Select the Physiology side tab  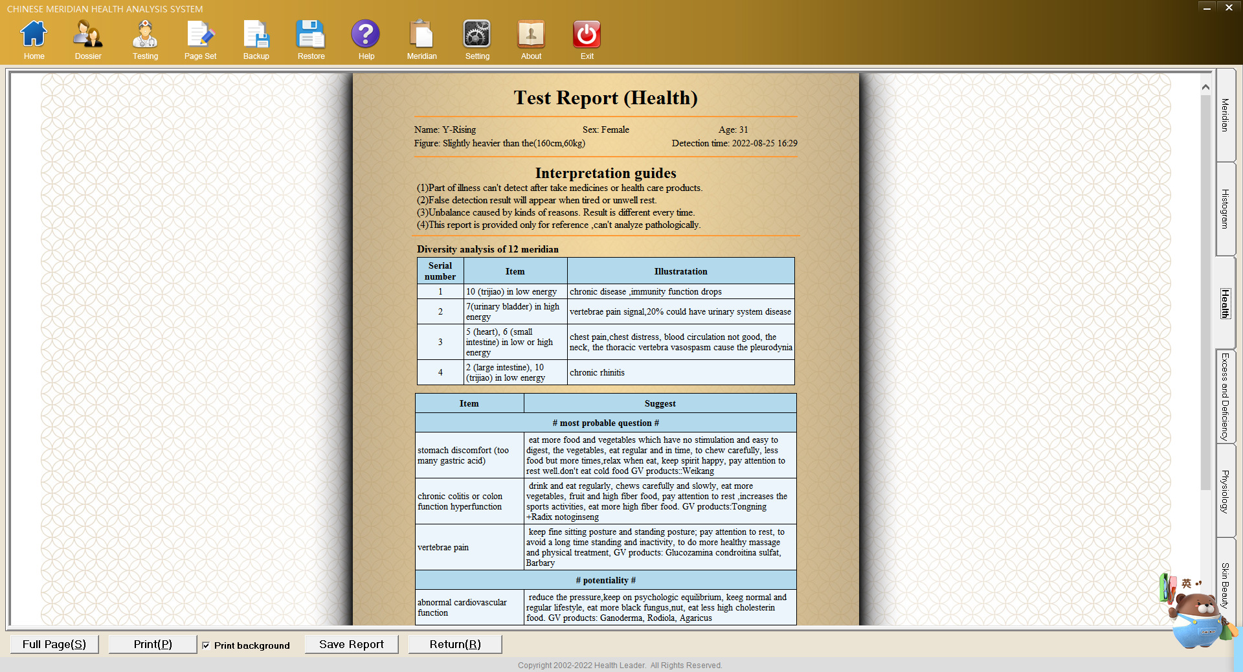[1225, 491]
